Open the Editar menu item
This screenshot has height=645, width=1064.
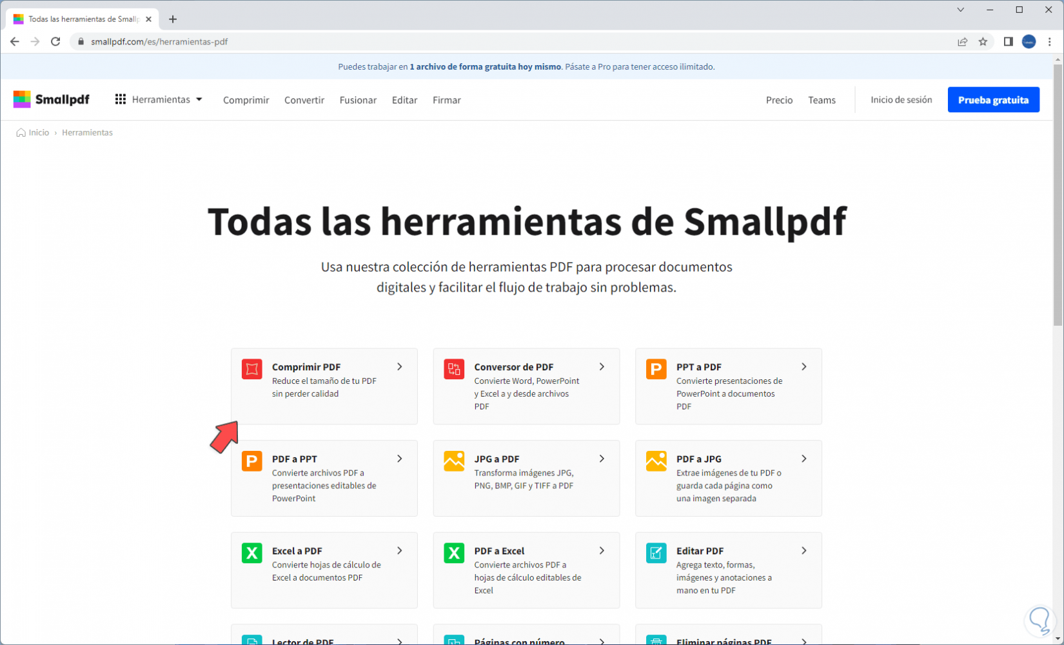click(x=404, y=100)
